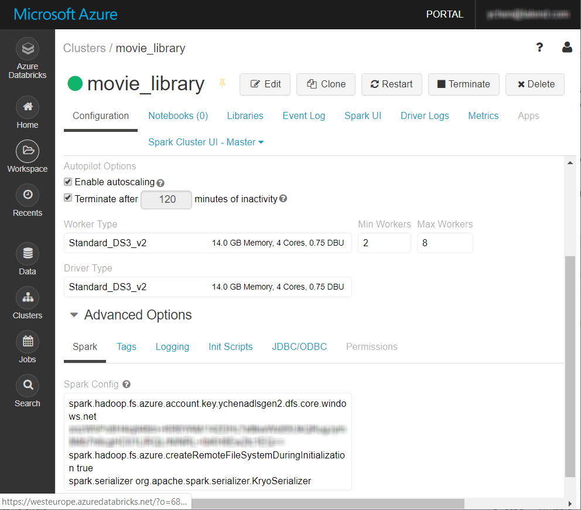
Task: Toggle Terminate after inactivity checkbox
Action: 68,198
